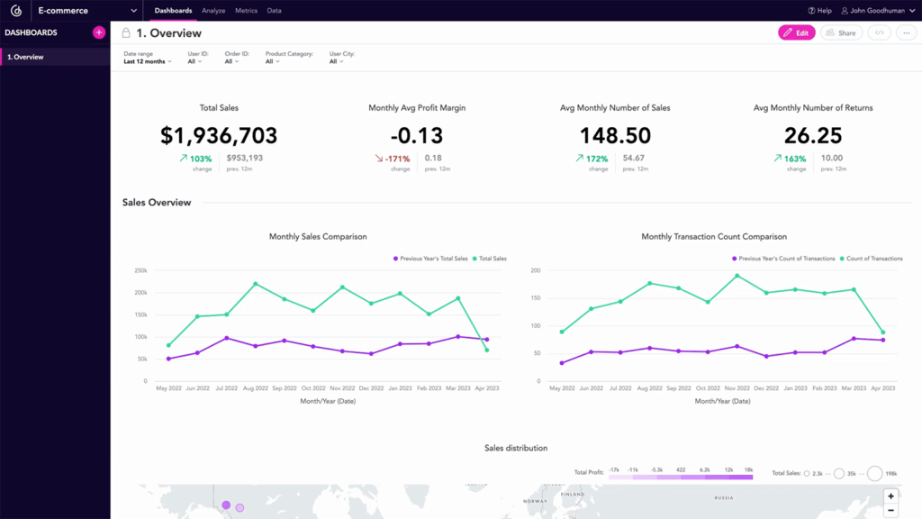Click the Aug 2022 Total Sales data point
The width and height of the screenshot is (922, 519).
[x=255, y=284]
